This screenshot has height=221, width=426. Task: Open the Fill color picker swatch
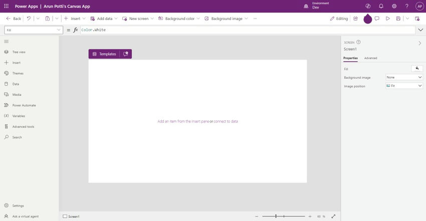click(x=417, y=69)
